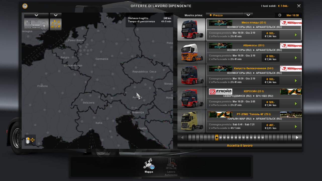This screenshot has width=322, height=181.
Task: Select the Lavoro Autonomo icon at the bottom
Action: tap(171, 165)
